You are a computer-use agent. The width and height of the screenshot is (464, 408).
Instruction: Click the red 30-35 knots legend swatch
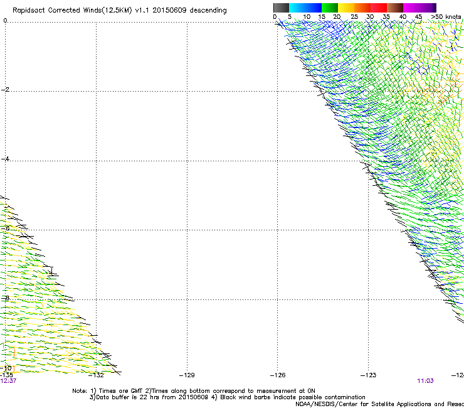point(379,8)
